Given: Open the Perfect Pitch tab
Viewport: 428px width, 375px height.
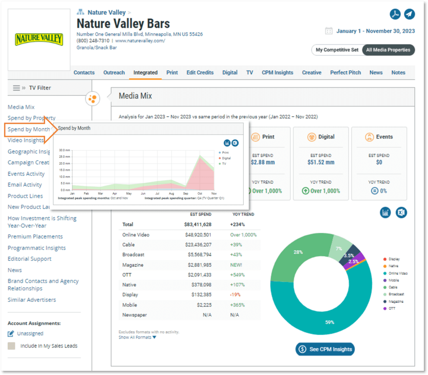Looking at the screenshot, I should pyautogui.click(x=345, y=72).
